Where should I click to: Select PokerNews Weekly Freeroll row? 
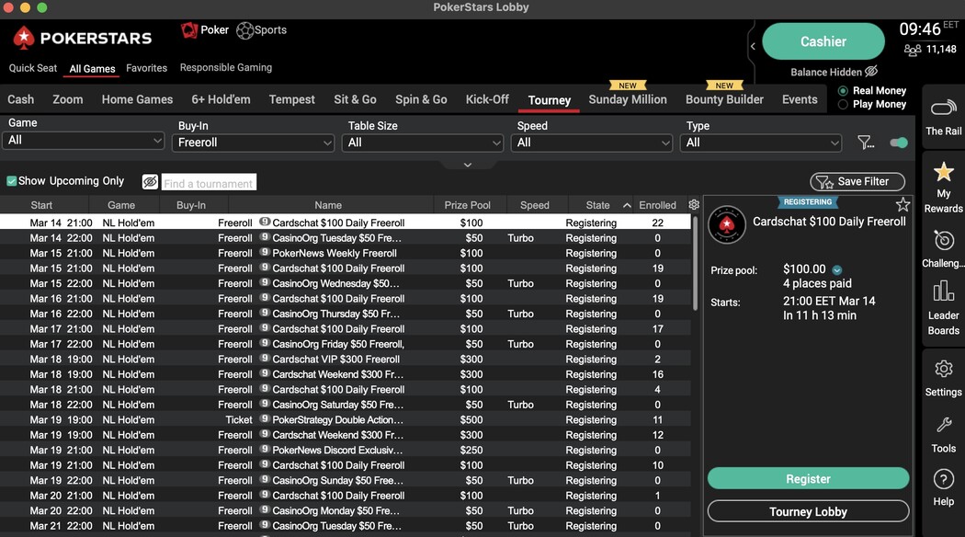pyautogui.click(x=346, y=253)
